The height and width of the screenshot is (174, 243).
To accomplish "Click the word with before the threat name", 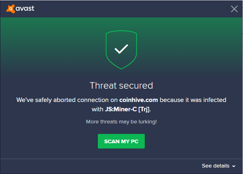I will 98,109.
